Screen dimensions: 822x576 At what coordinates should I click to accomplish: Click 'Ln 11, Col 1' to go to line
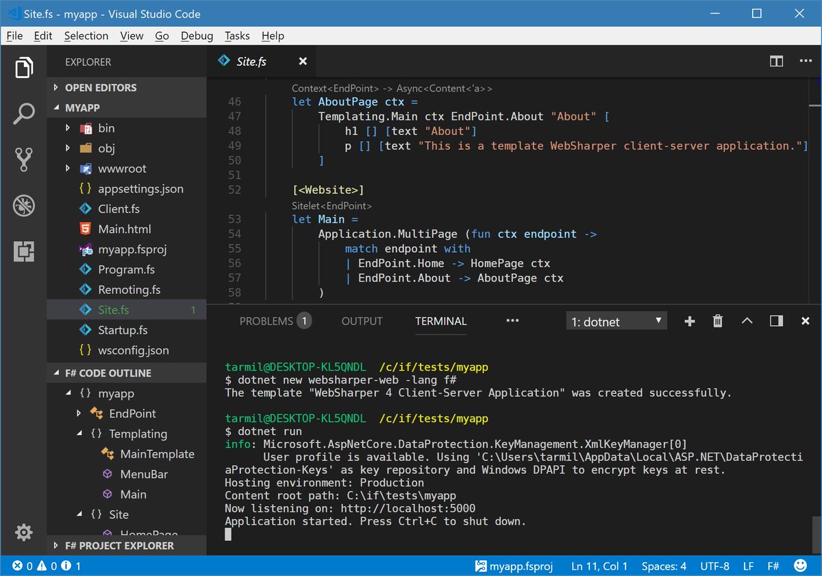tap(599, 566)
